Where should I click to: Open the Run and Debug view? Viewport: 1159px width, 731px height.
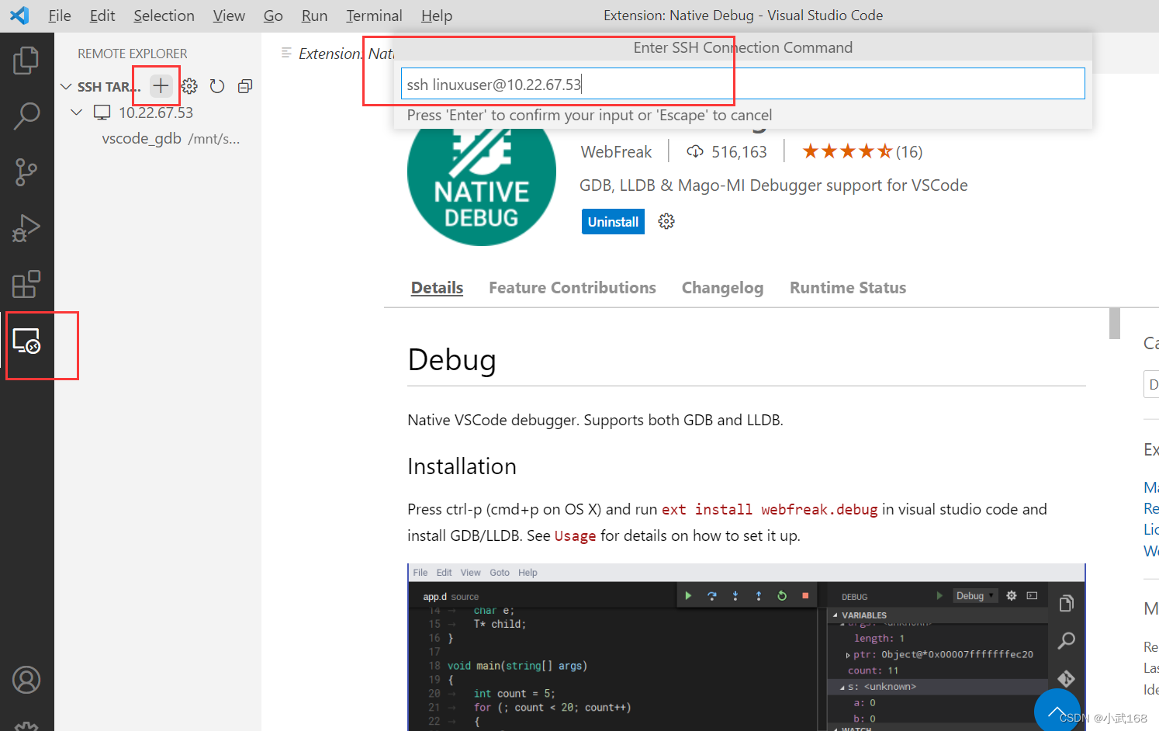pos(26,228)
